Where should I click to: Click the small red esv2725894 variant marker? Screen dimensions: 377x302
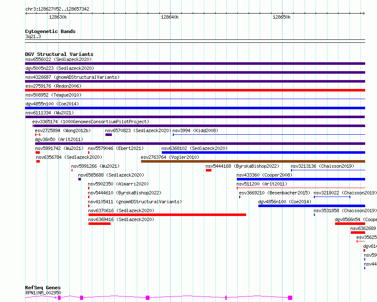coord(38,135)
